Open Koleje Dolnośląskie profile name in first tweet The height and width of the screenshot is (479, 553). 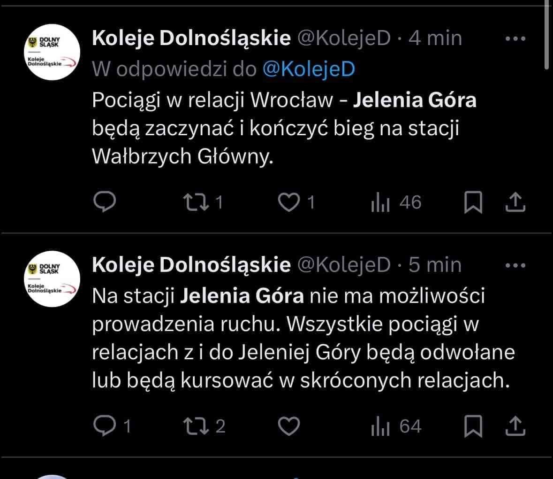click(191, 39)
